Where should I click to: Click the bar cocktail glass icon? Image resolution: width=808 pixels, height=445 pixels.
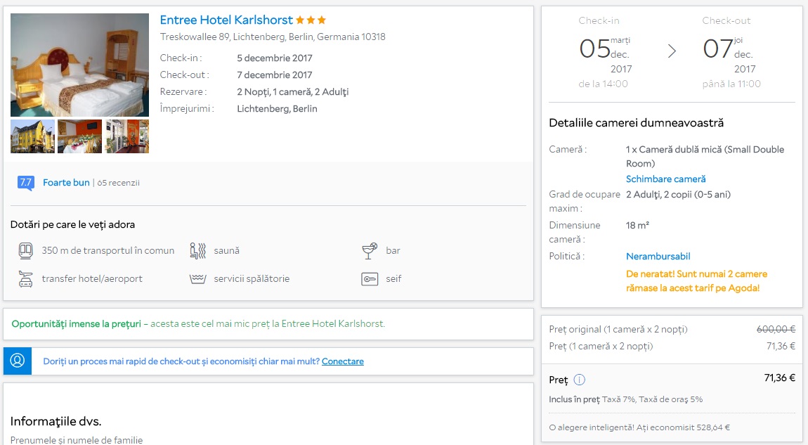point(370,250)
